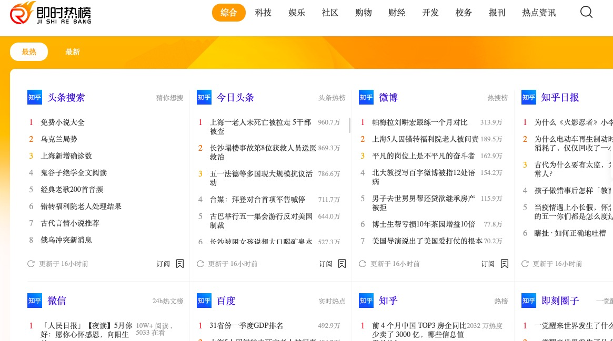Open the 报刊 category
The image size is (613, 341).
point(497,13)
